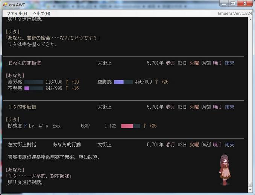
Task: Close the era AWT window
Action: pos(245,4)
